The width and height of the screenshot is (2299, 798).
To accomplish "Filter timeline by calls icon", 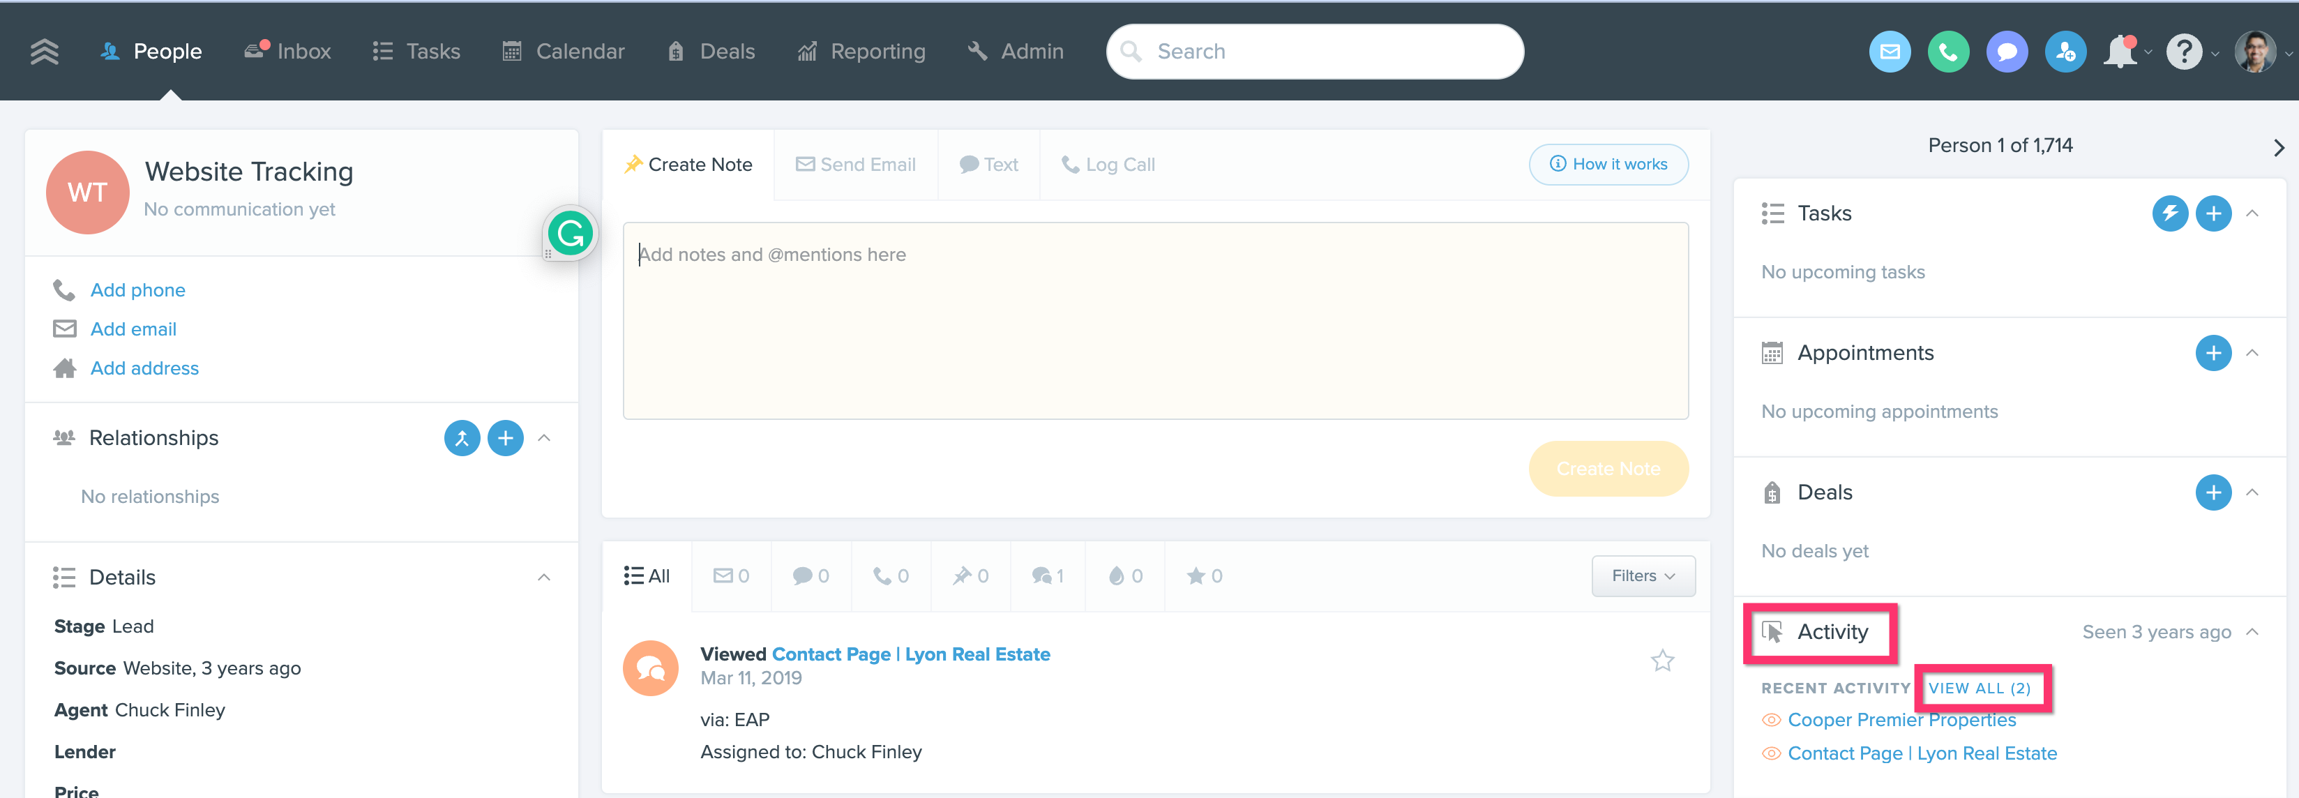I will click(x=891, y=575).
